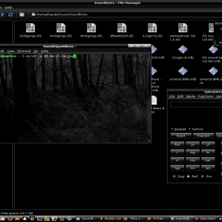Open Qalculate Edit menu
222x222 pixels.
pos(180,97)
